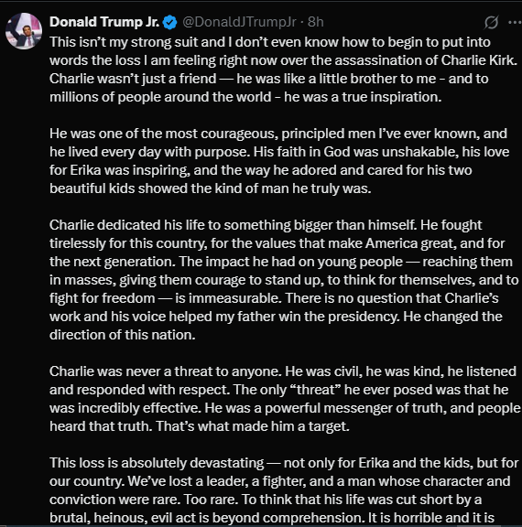Viewport: 522px width, 527px height.
Task: Click the line "That's what made him a target"
Action: click(x=253, y=426)
